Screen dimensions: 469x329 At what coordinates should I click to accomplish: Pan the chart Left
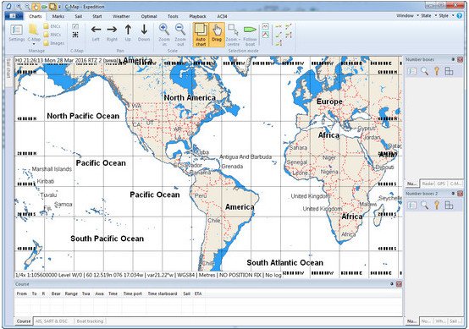coord(96,33)
